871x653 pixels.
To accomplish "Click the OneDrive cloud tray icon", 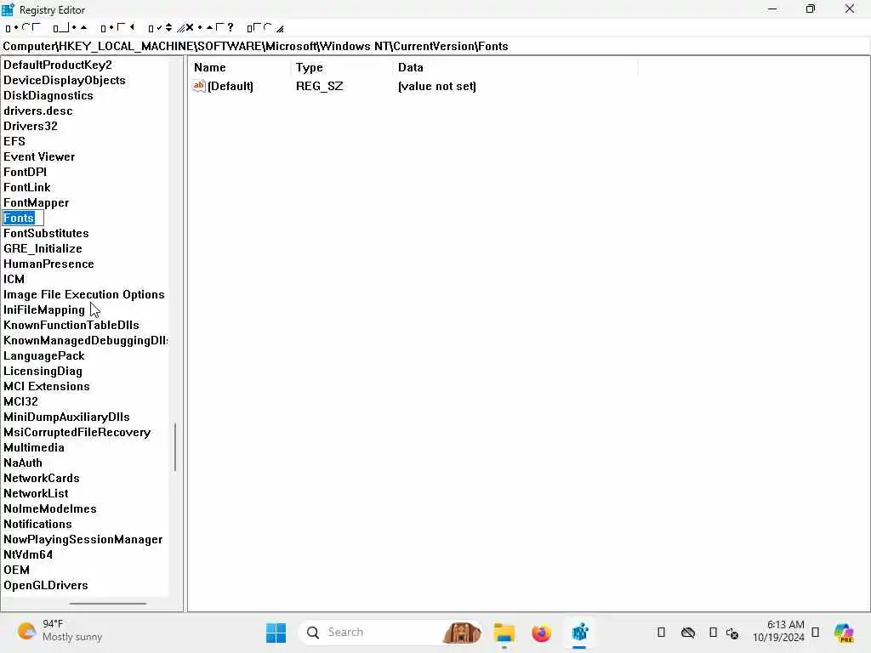I will tap(688, 633).
